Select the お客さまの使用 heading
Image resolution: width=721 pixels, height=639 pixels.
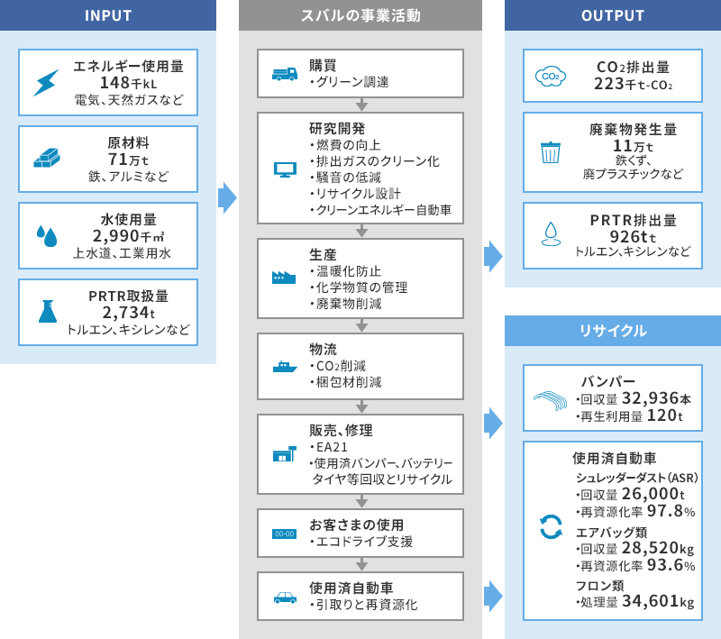(x=356, y=525)
